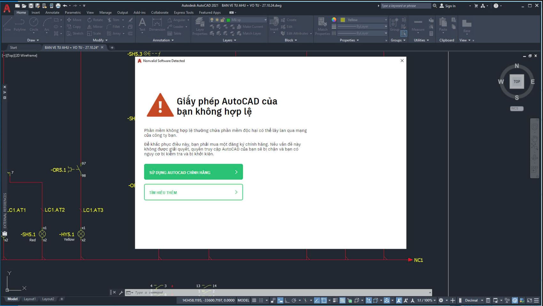Expand the Draw panel
543x306 pixels.
pyautogui.click(x=33, y=40)
